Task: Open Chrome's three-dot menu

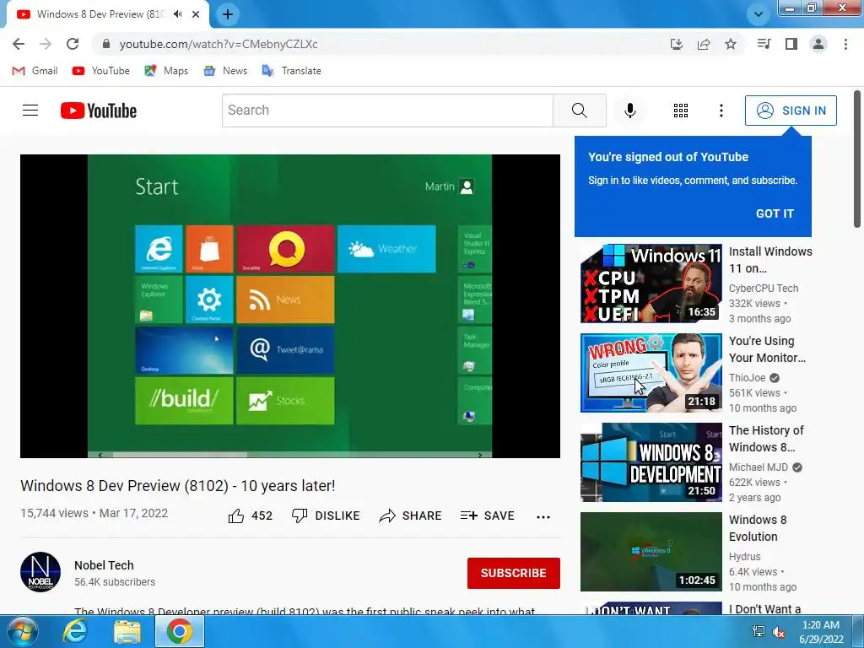Action: 845,44
